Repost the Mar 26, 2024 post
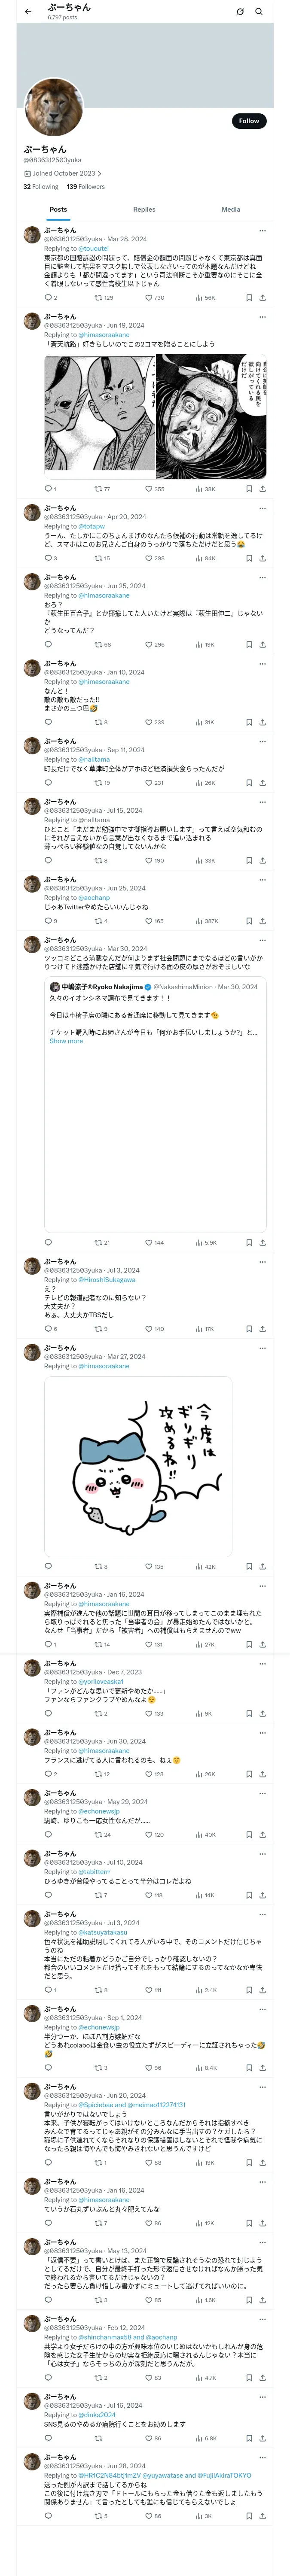290x2576 pixels. click(x=103, y=297)
